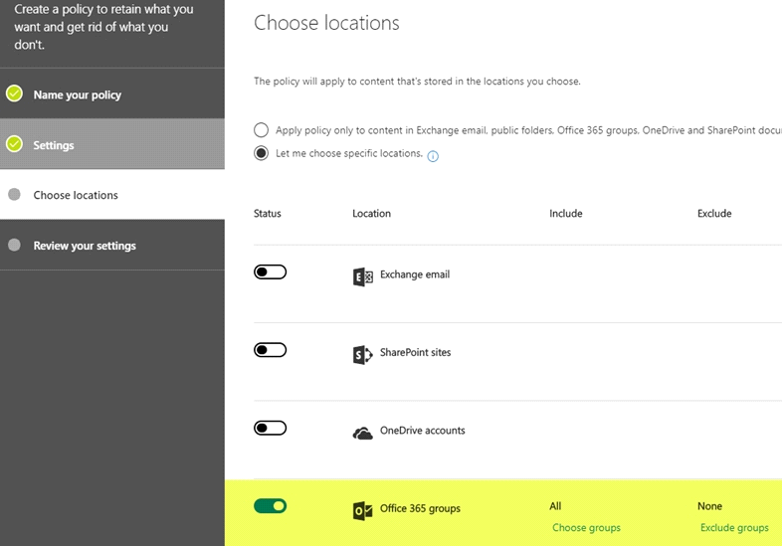The image size is (782, 546).
Task: Go to the Settings step
Action: (x=112, y=144)
